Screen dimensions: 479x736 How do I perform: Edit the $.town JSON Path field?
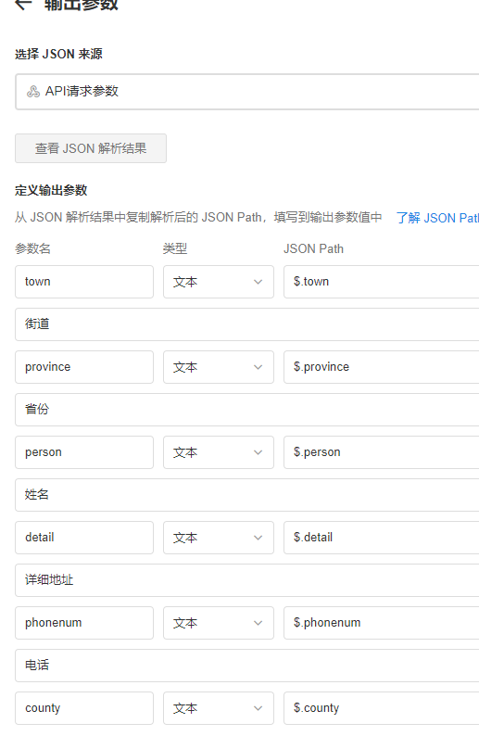(382, 282)
